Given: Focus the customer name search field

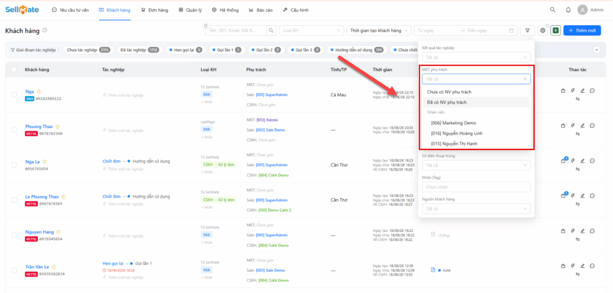Looking at the screenshot, I should [236, 30].
